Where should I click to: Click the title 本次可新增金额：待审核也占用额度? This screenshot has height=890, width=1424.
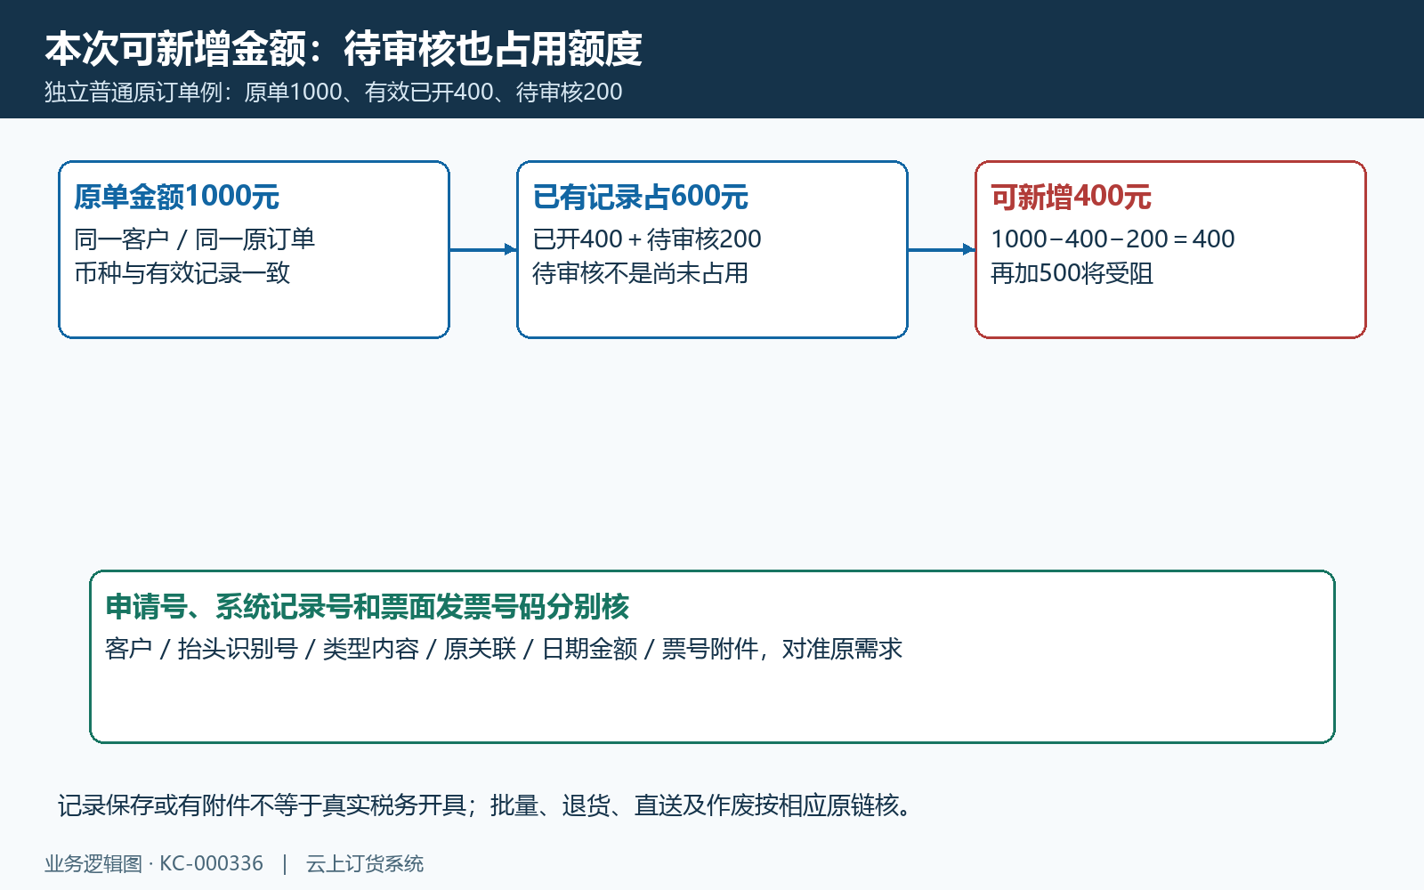(344, 49)
